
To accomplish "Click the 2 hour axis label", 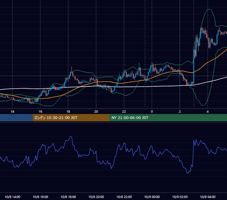I will tap(180, 112).
